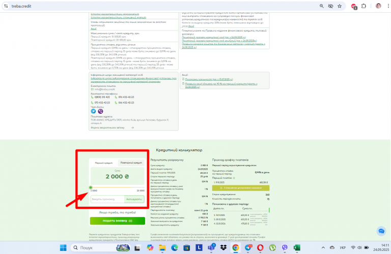391x254 pixels.
Task: Launch Copilot from the taskbar
Action: pos(150,247)
